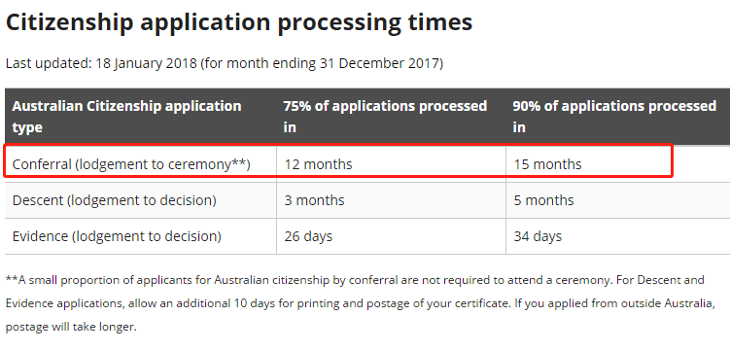The image size is (730, 351).
Task: Click the 5 months cell for Descent
Action: [543, 200]
